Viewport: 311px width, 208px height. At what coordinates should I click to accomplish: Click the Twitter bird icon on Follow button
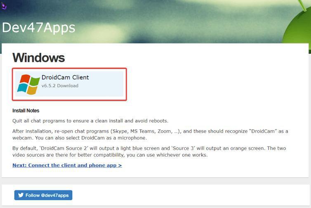[x=21, y=195]
